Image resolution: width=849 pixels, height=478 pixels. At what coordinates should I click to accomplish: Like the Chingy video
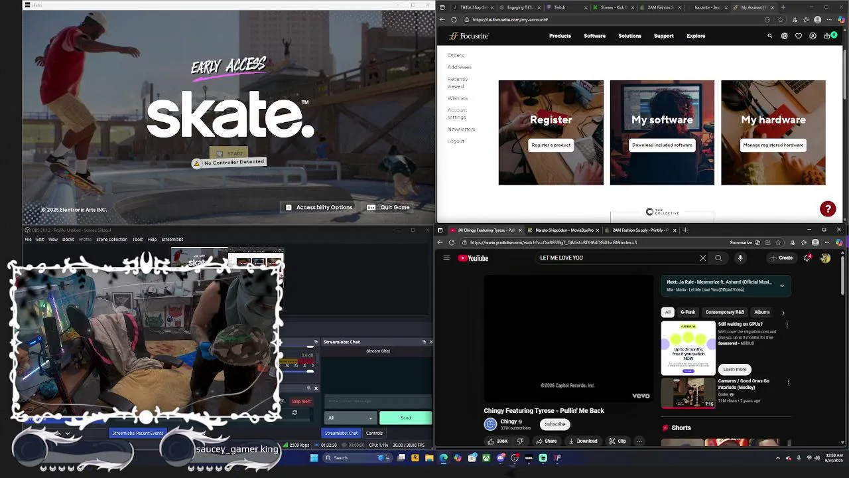[x=497, y=441]
